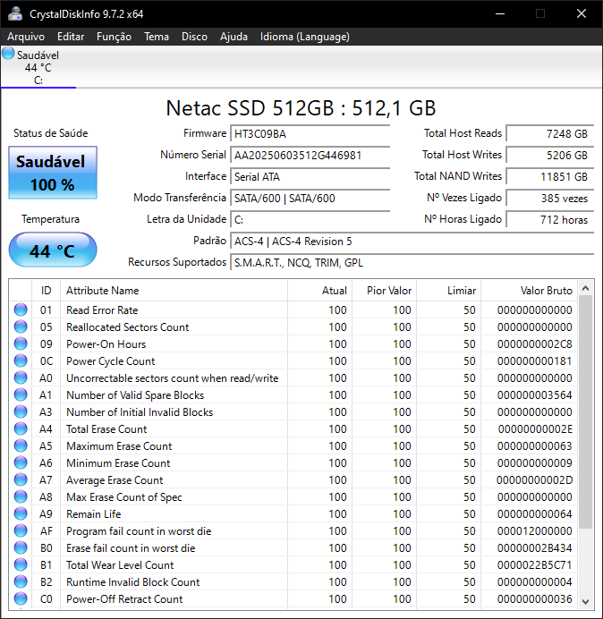The image size is (603, 619).
Task: Click the status orb for Uncorrectable sectors count row
Action: coord(21,377)
